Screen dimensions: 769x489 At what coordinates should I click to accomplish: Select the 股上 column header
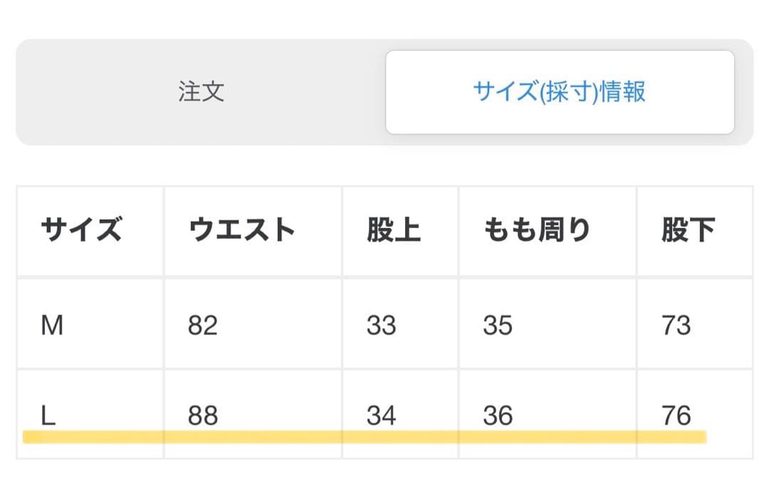(394, 230)
